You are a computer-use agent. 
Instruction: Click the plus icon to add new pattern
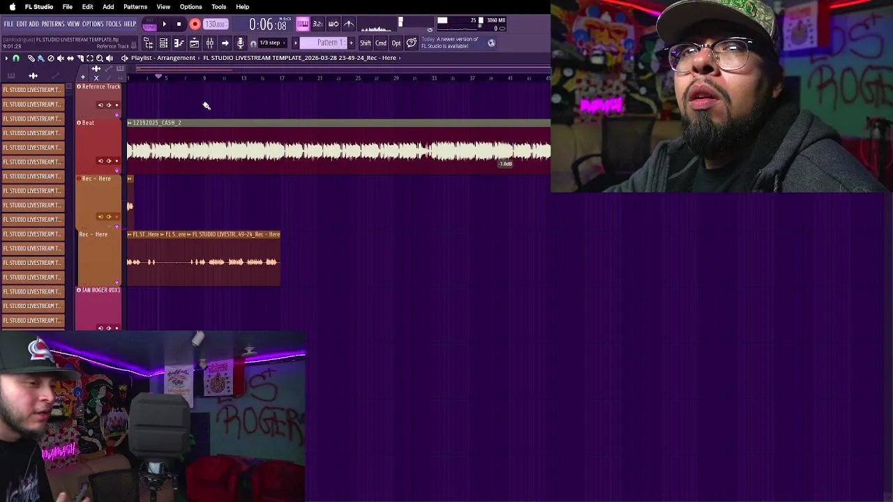[x=351, y=43]
